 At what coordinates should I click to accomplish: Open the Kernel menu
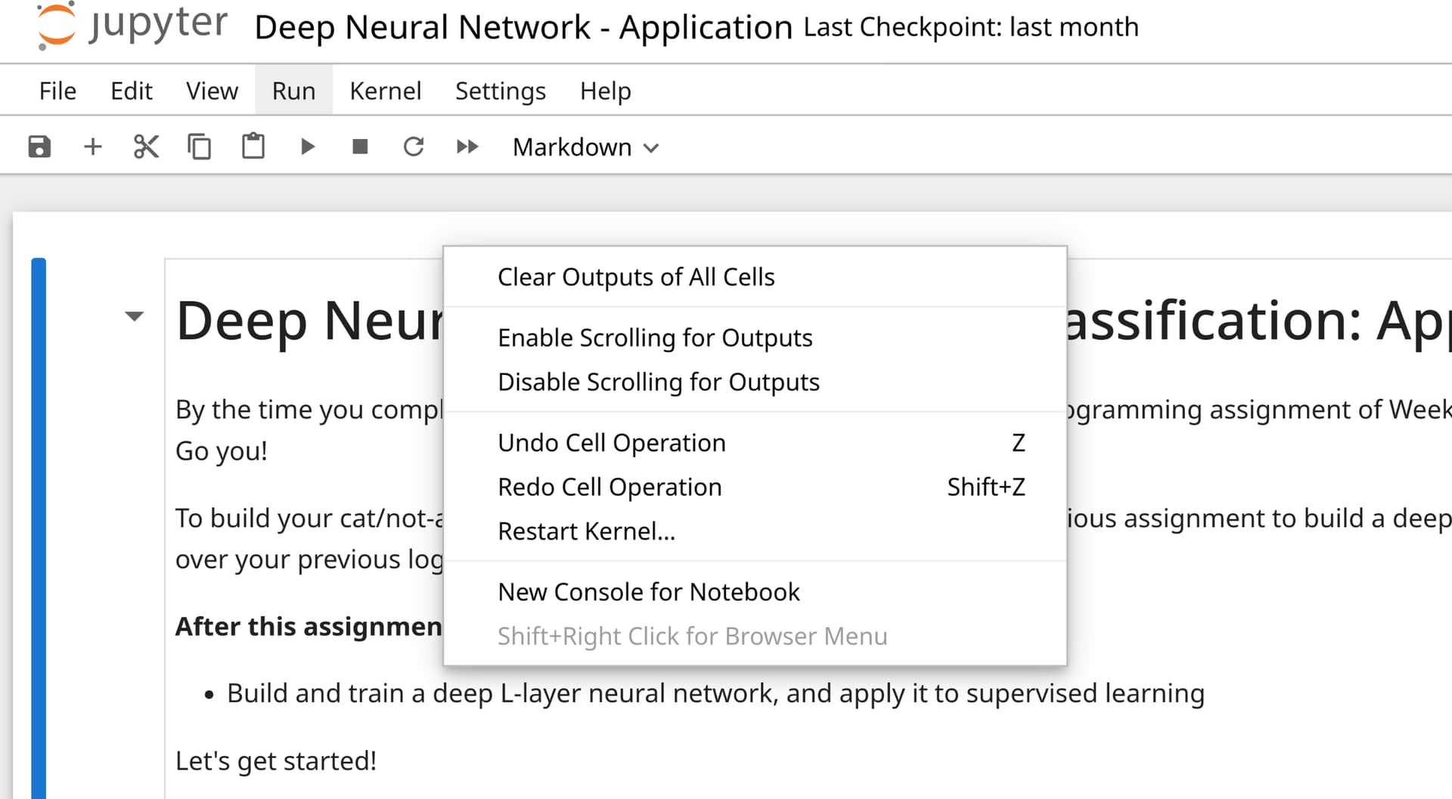click(386, 90)
